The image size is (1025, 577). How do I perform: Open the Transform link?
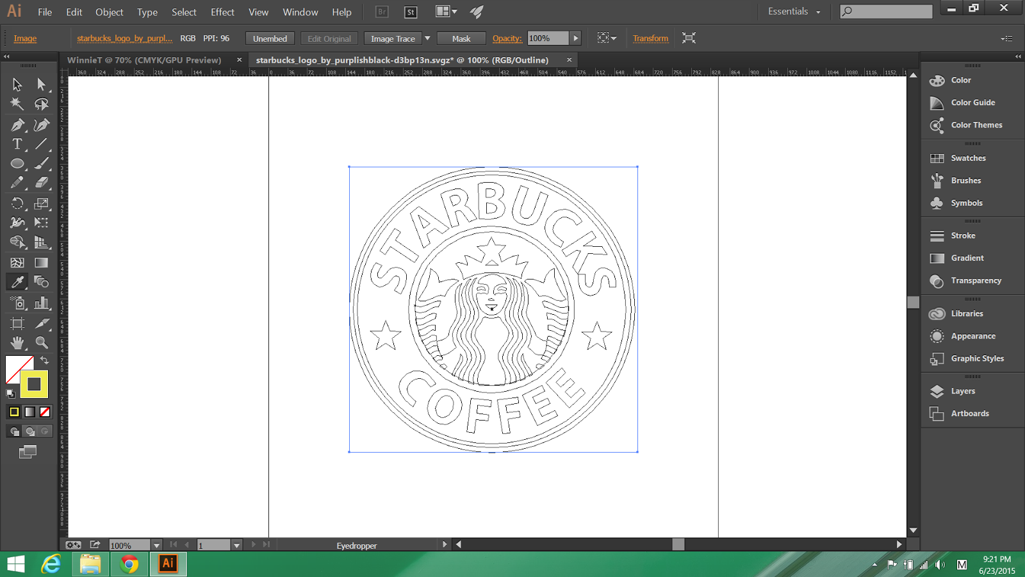[x=650, y=38]
